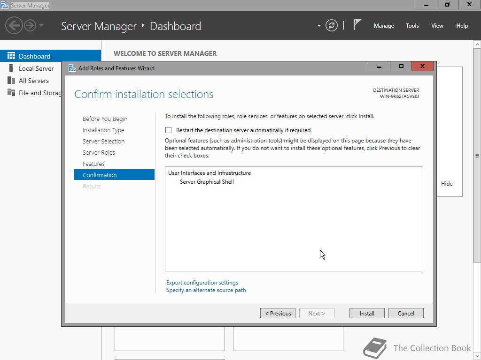Click the Server Manager vertical scrollbar thumb

point(477,156)
